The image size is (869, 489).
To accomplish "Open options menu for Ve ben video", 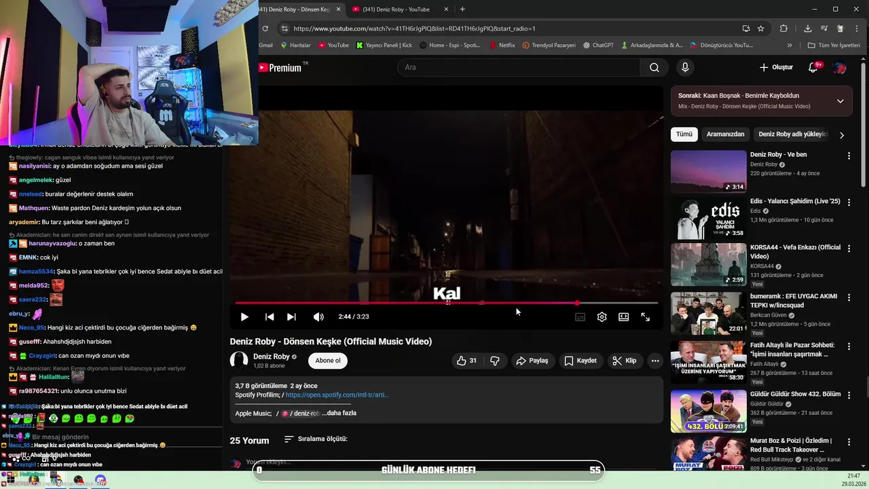I will 849,156.
